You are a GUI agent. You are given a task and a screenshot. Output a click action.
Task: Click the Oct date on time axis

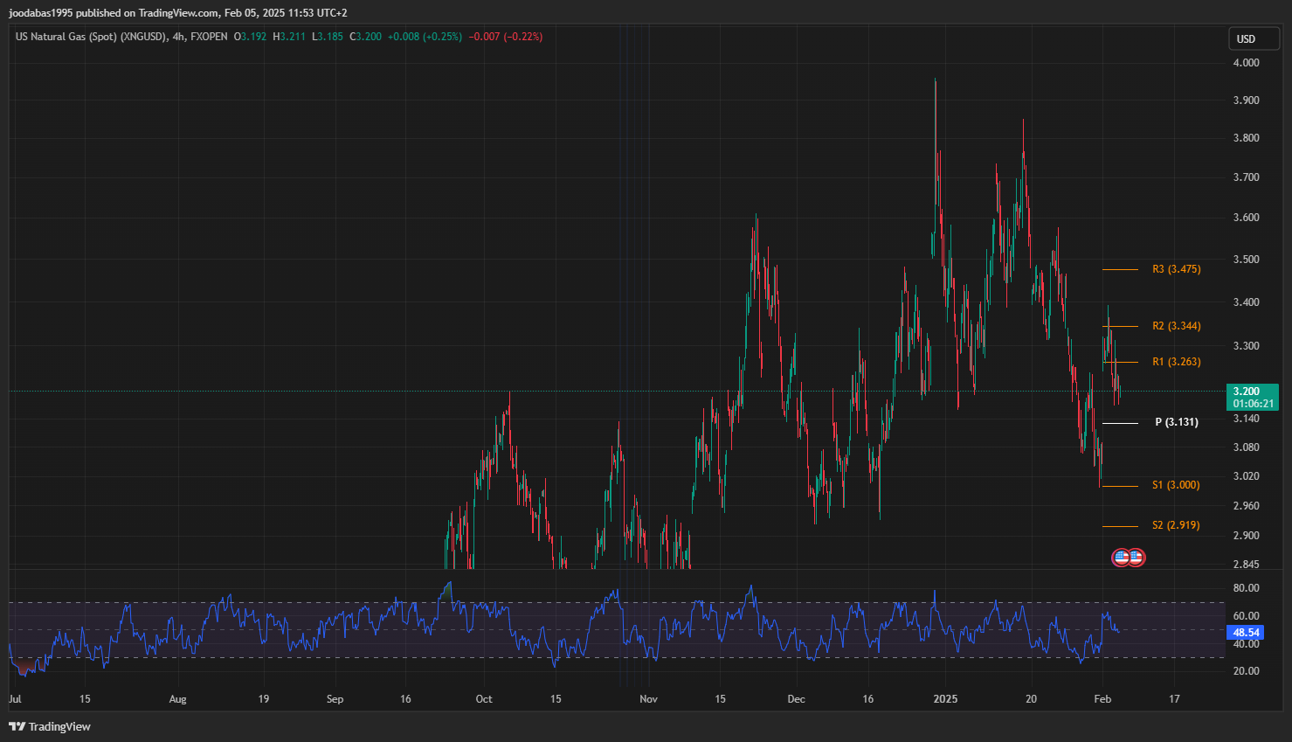click(x=483, y=699)
